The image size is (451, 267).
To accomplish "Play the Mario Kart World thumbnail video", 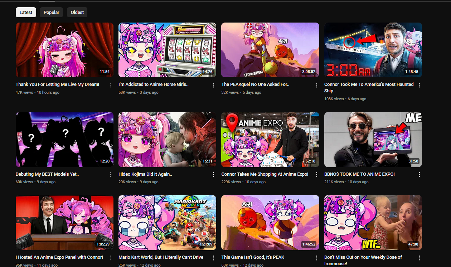I will 167,223.
